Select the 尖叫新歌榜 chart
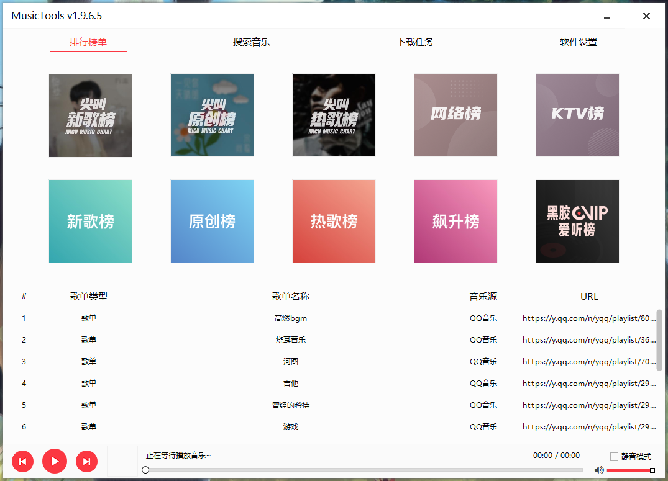Image resolution: width=668 pixels, height=481 pixels. click(90, 115)
